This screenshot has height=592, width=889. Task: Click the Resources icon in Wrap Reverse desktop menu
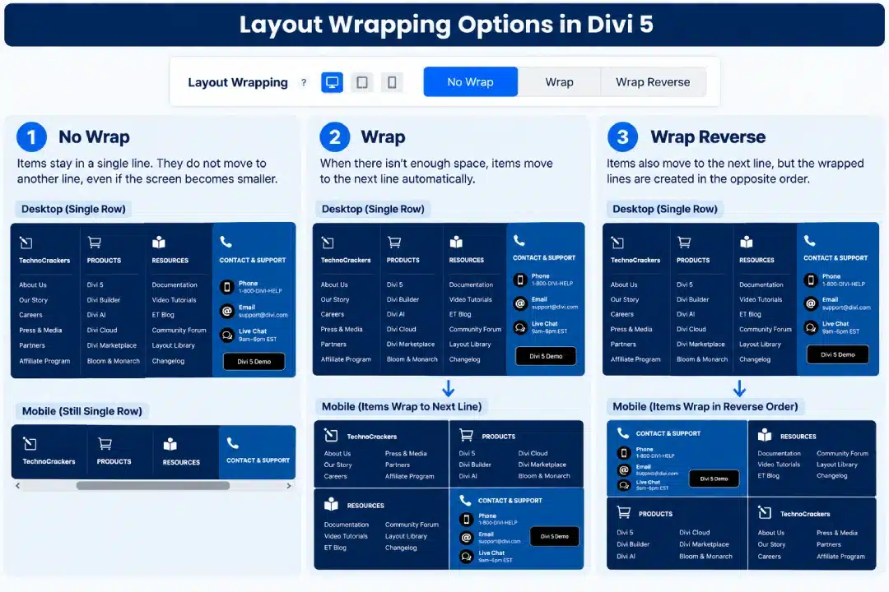pyautogui.click(x=746, y=243)
